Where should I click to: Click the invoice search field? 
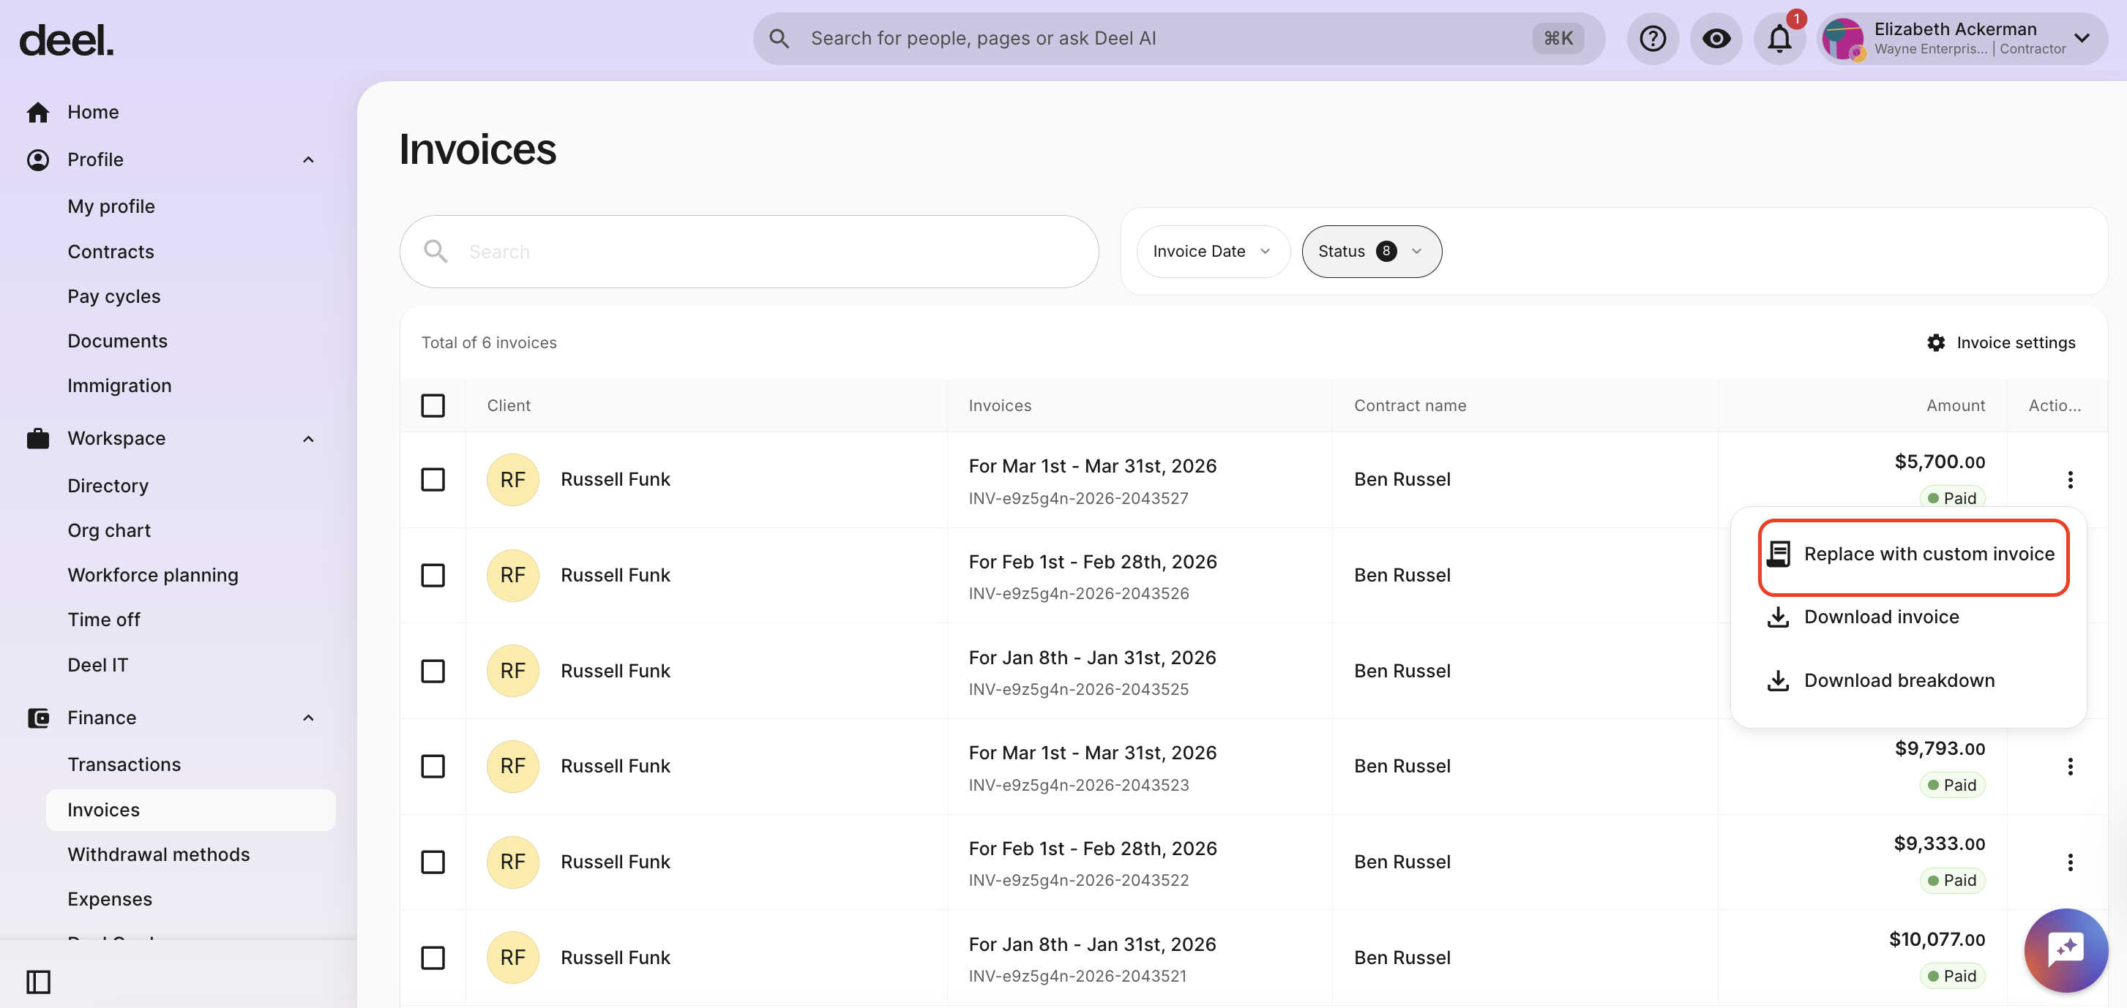point(749,252)
